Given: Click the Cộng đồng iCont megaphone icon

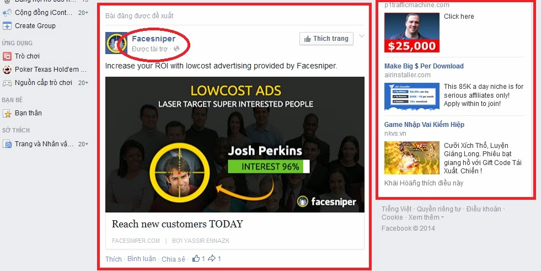Looking at the screenshot, I should tap(7, 13).
